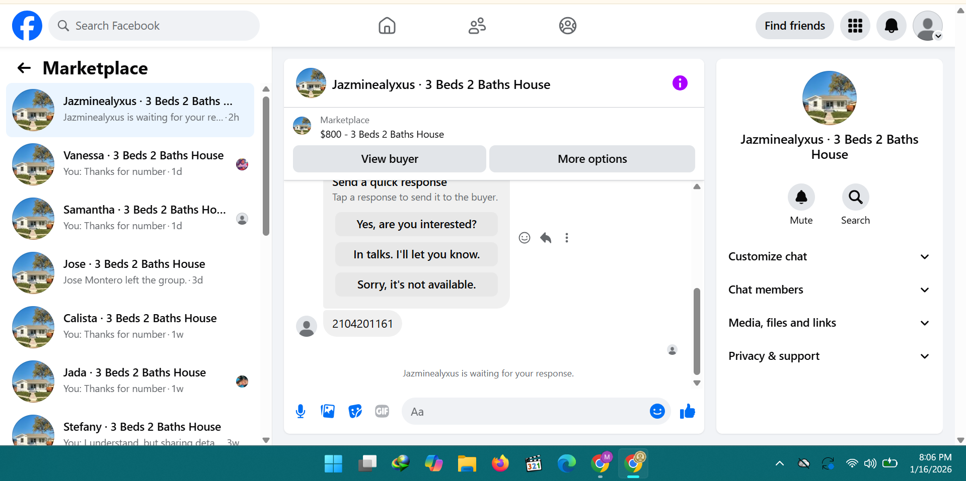Click the chat header house thumbnail
Image resolution: width=966 pixels, height=481 pixels.
pyautogui.click(x=311, y=83)
